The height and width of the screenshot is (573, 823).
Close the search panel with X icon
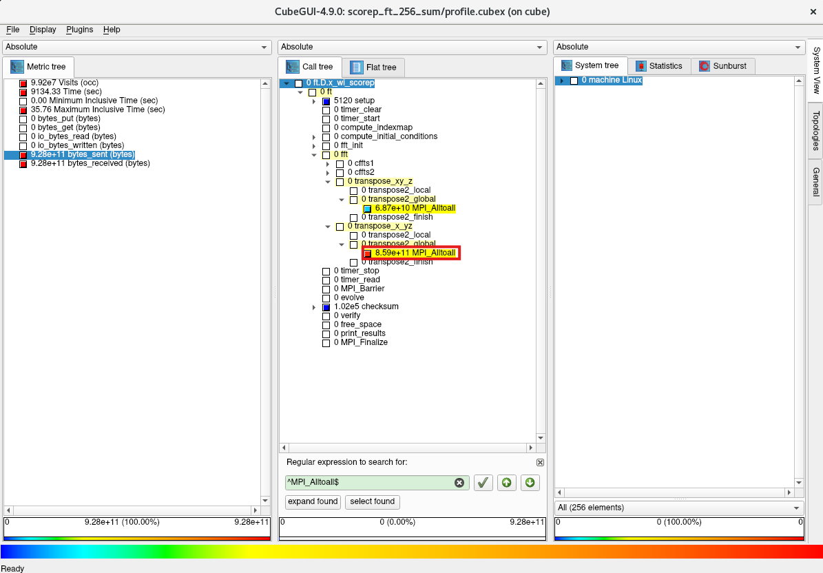click(540, 462)
